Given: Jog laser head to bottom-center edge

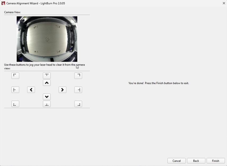Looking at the screenshot, I should (47, 104).
